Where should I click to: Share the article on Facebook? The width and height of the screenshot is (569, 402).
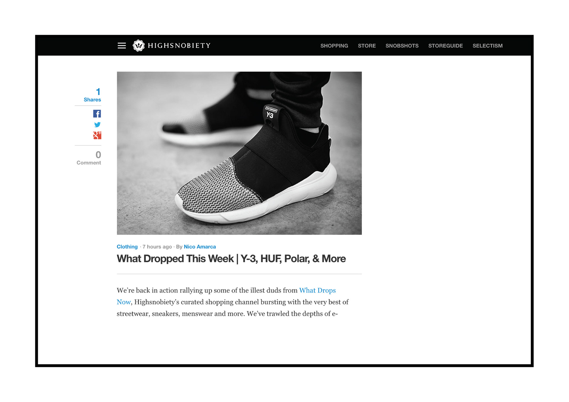(97, 114)
